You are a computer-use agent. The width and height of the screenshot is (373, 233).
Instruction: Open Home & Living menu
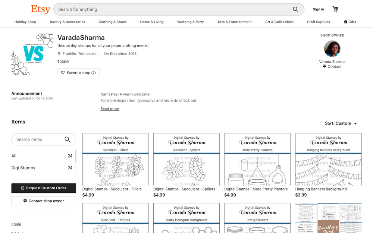tap(152, 22)
